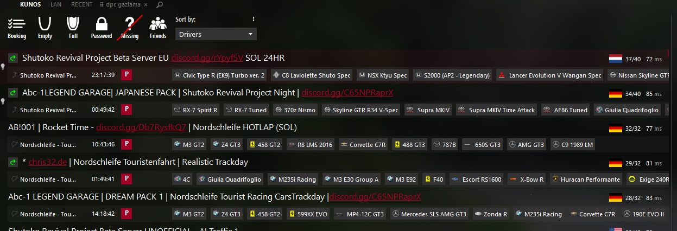This screenshot has width=677, height=231.
Task: Open the chris32.de link
Action: pos(47,162)
